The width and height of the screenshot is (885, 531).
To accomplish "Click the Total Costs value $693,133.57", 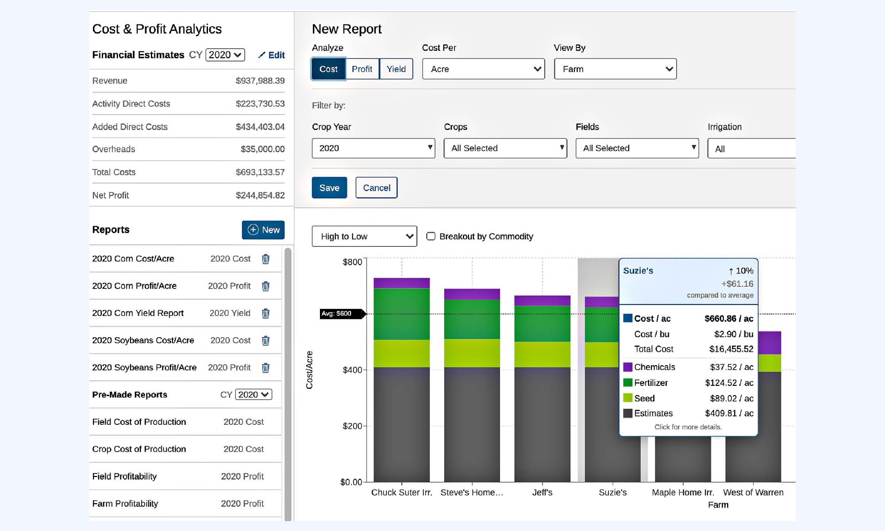I will pos(260,172).
